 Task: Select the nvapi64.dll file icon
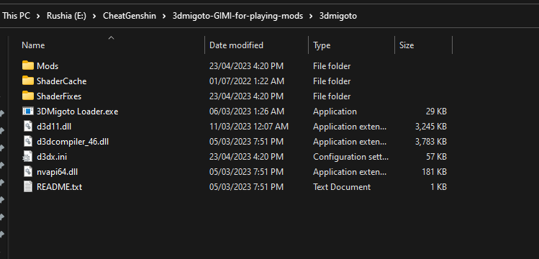(28, 171)
